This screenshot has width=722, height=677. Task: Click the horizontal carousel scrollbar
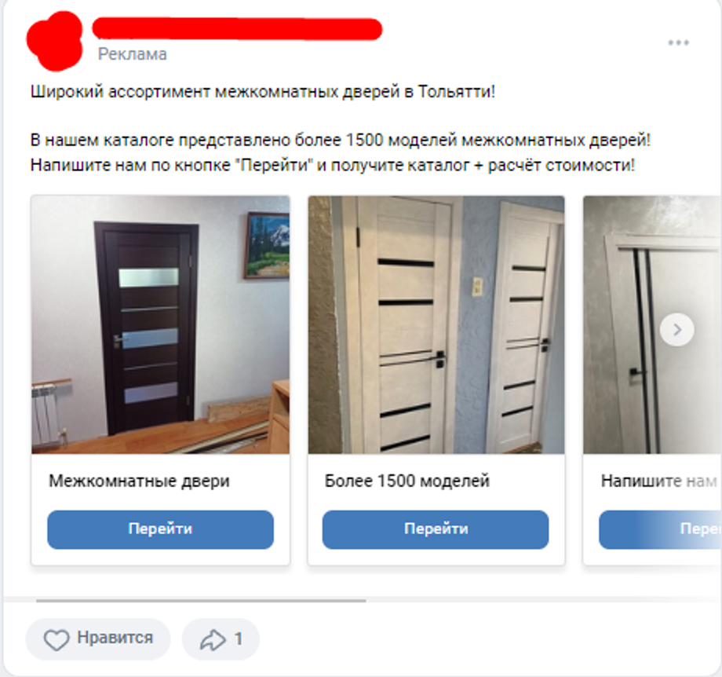point(201,601)
